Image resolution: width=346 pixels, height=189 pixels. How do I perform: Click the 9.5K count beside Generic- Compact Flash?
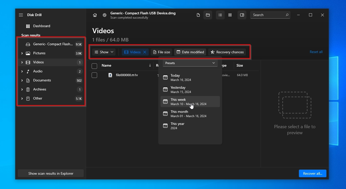tap(79, 44)
